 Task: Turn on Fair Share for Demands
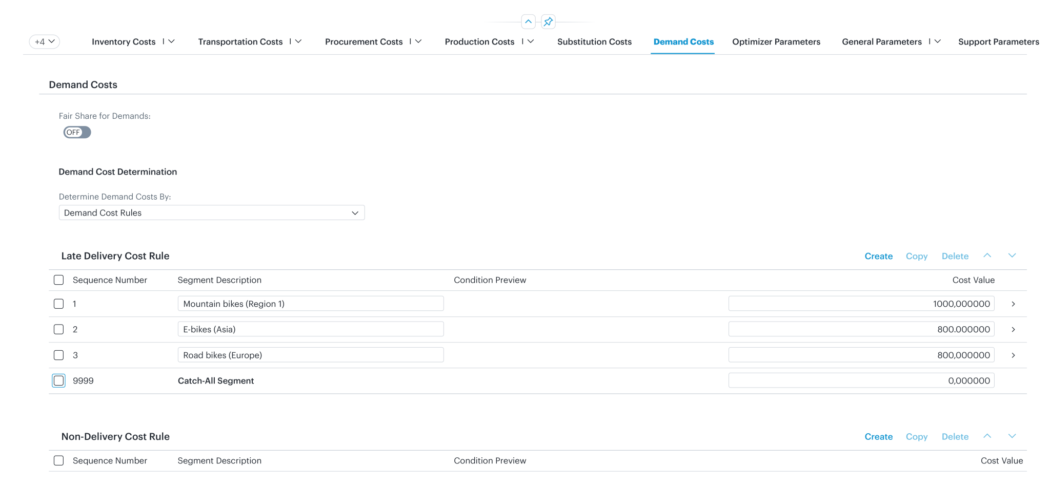[77, 132]
